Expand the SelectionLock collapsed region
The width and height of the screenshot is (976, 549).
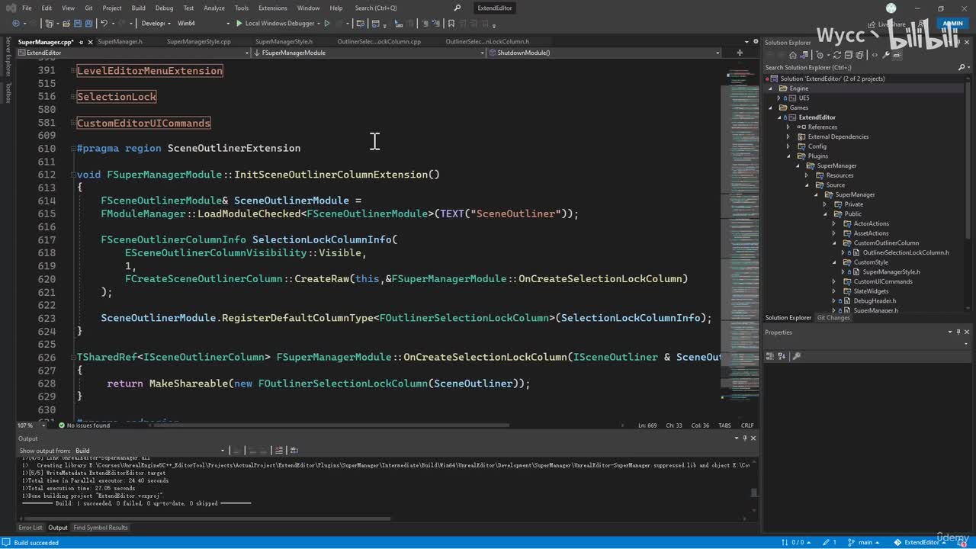tap(116, 97)
